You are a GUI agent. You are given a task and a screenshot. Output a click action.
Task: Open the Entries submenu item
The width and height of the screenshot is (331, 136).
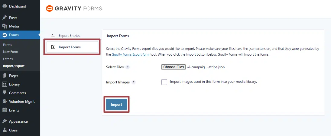[x=8, y=59]
